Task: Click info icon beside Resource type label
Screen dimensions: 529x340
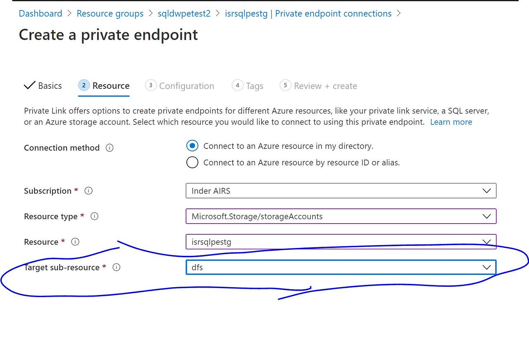Action: coord(94,216)
